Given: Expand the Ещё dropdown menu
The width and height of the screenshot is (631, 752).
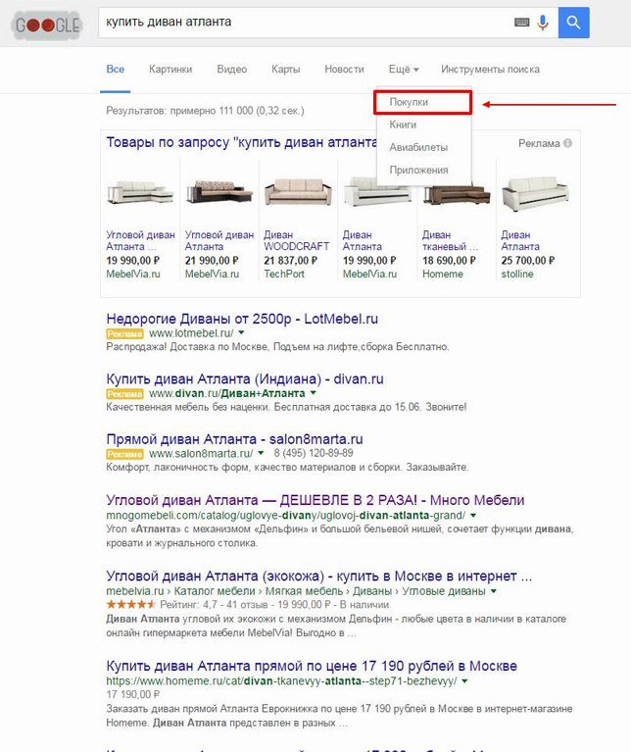Looking at the screenshot, I should coord(404,69).
